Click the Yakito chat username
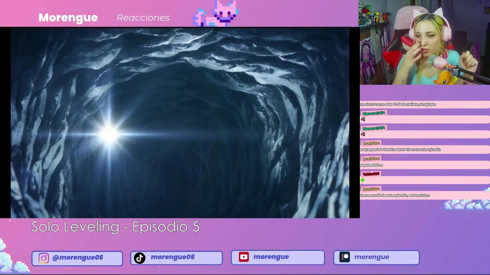Screen dimensions: 490x275 tap(371, 174)
